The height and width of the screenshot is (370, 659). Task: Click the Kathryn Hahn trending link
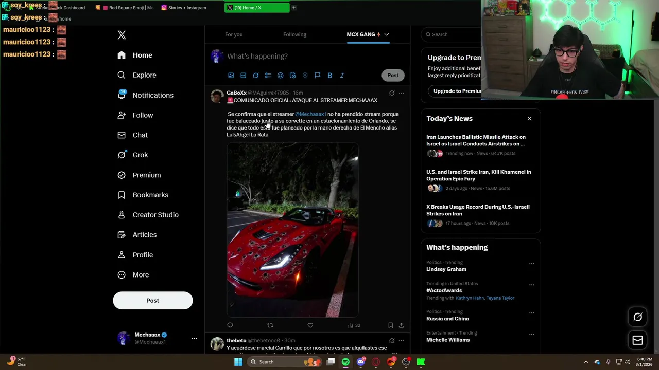[x=470, y=298]
